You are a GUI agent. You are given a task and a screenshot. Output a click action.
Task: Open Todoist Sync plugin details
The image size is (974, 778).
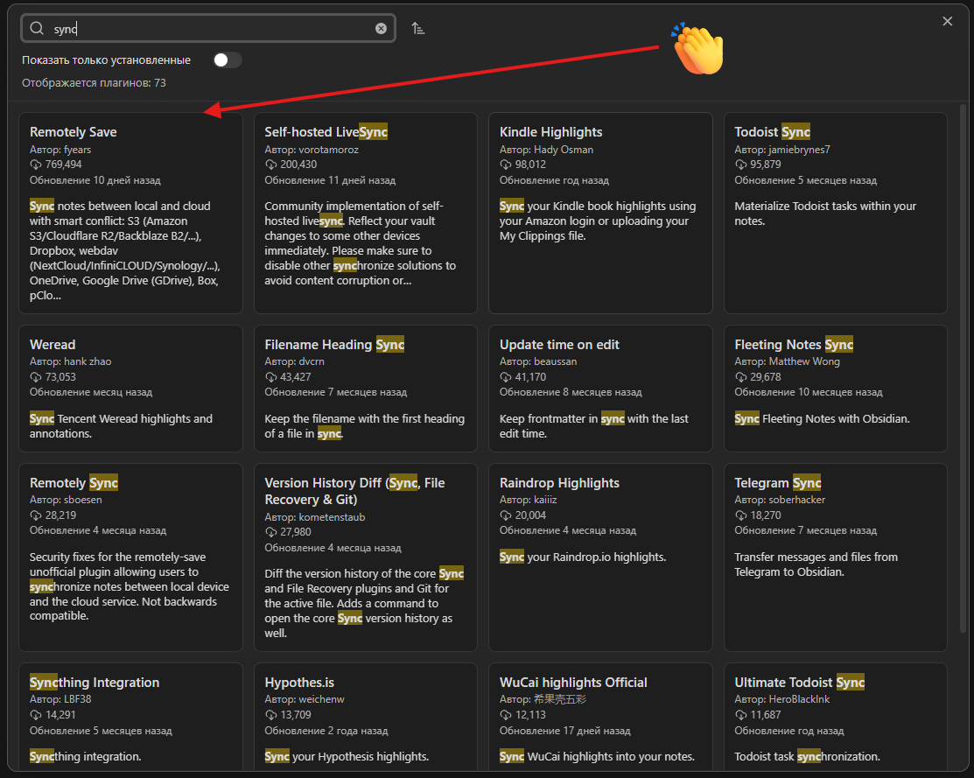(x=835, y=213)
